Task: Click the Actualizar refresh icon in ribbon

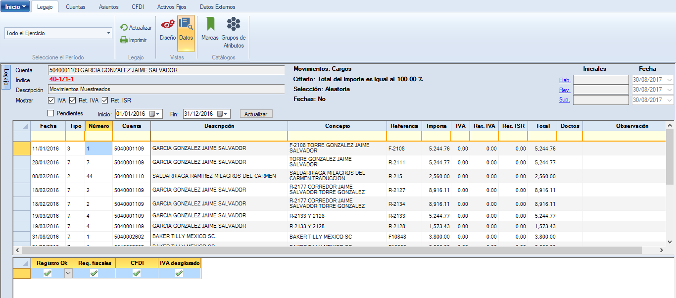Action: pos(124,28)
